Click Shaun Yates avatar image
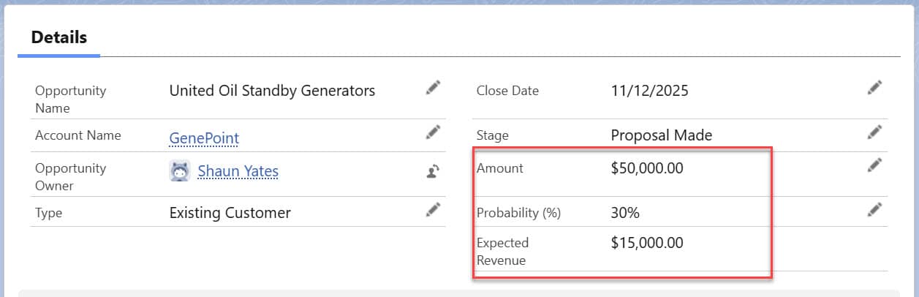This screenshot has width=919, height=297. 180,171
